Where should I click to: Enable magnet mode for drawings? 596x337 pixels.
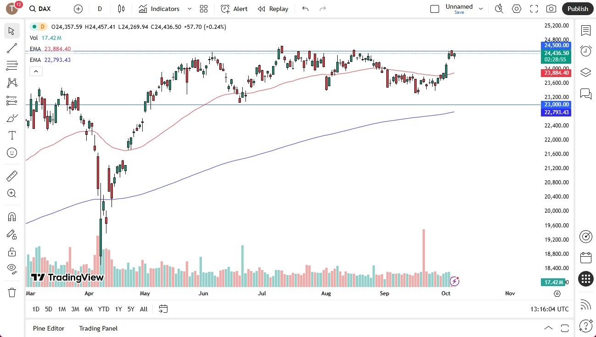click(x=11, y=216)
